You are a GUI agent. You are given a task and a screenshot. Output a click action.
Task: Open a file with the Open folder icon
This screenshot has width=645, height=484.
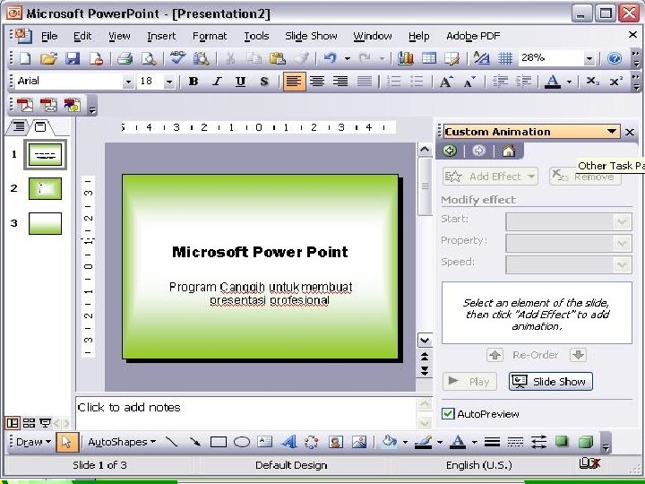click(48, 58)
